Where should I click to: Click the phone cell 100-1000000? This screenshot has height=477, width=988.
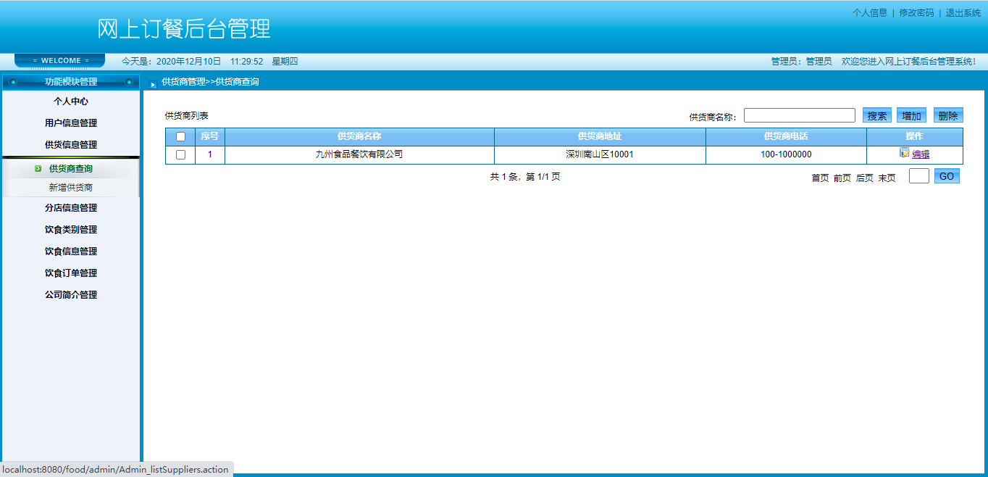pyautogui.click(x=786, y=154)
